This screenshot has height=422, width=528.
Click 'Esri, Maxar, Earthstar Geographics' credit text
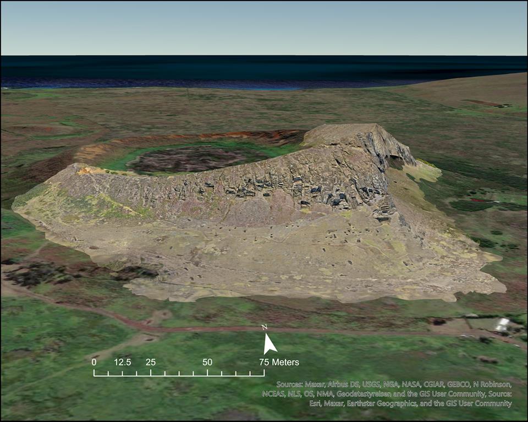coord(410,403)
